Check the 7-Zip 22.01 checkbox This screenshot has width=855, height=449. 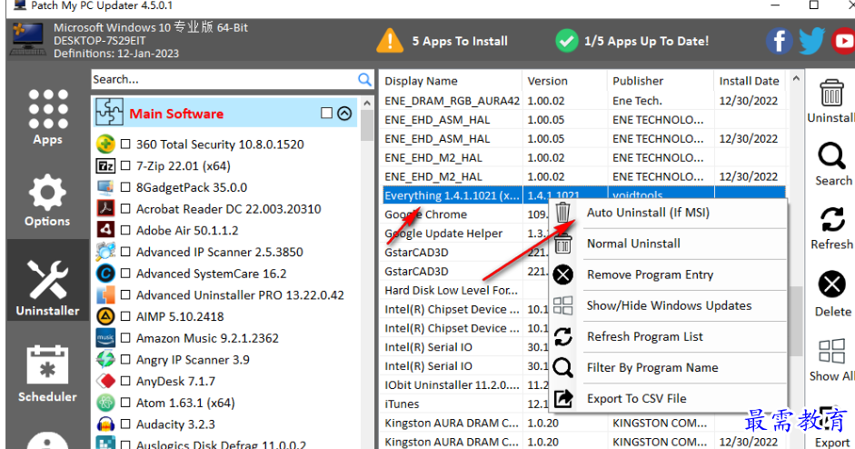[125, 165]
